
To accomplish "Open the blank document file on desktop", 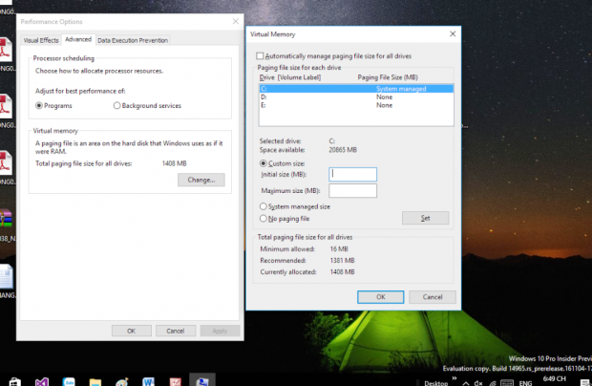I will (x=5, y=277).
